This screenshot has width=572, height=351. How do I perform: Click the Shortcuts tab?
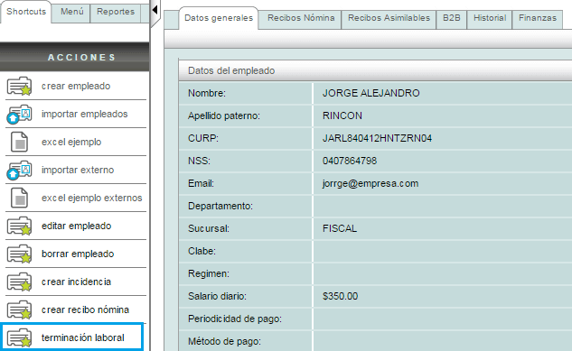(x=26, y=12)
